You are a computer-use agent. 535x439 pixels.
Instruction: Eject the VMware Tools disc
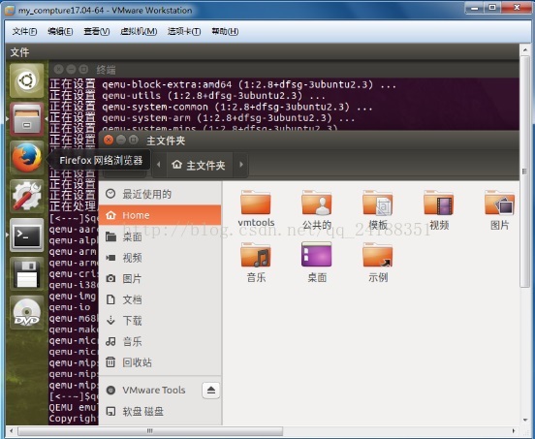[211, 390]
